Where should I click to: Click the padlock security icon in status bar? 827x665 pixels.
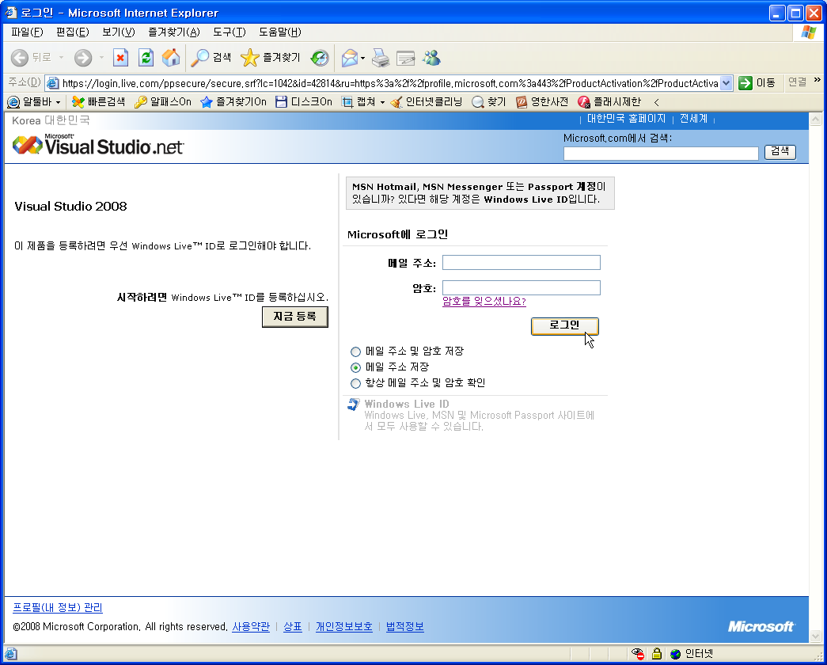click(x=657, y=654)
